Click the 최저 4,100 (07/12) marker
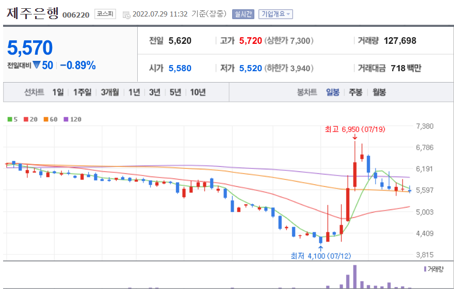This screenshot has height=289, width=454. [x=321, y=256]
